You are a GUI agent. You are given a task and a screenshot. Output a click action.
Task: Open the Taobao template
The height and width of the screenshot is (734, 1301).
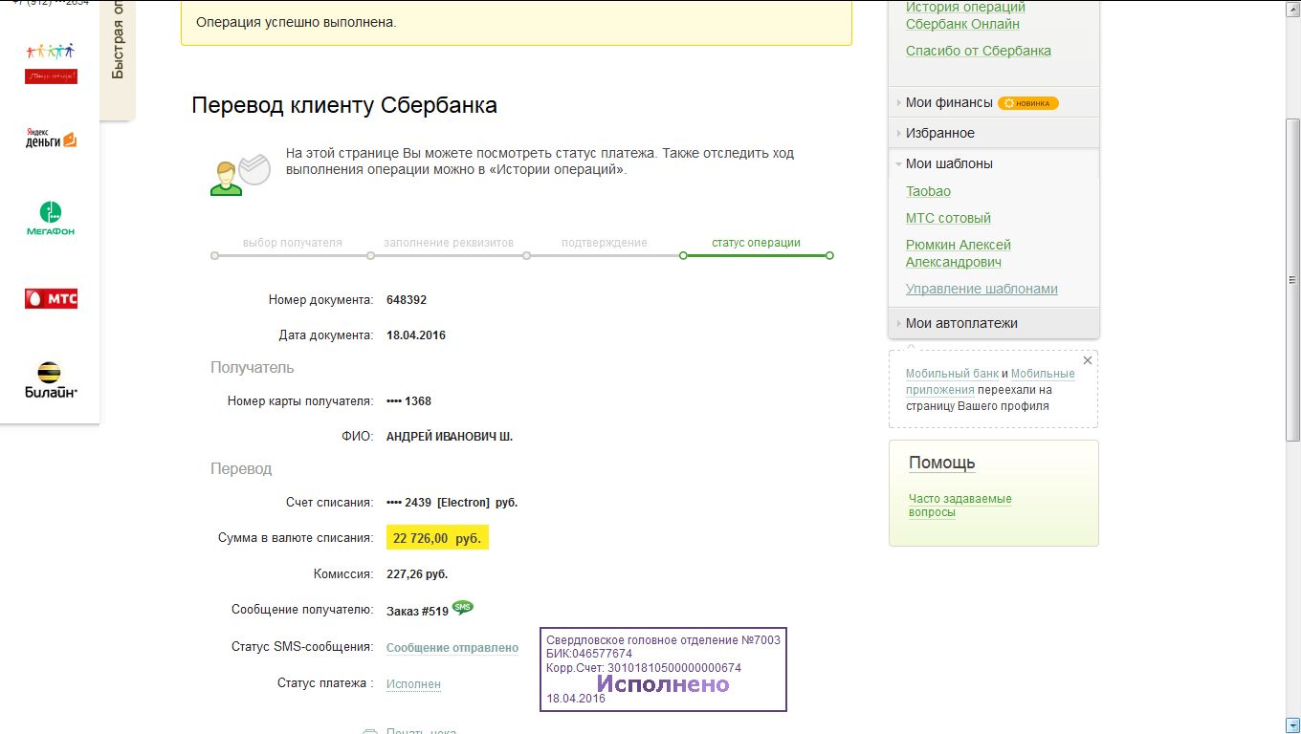928,191
